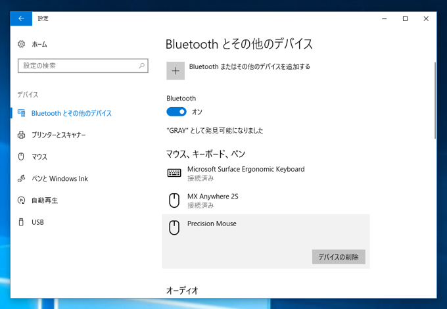Open ペンと Windows Ink page
Screen dimensions: 447x309
click(60, 179)
